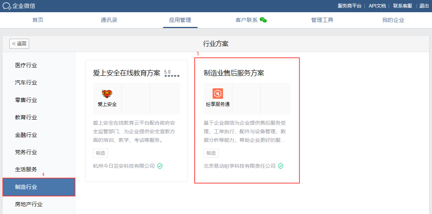The height and width of the screenshot is (214, 432).
Task: Select the 管理工具 tab
Action: tap(322, 20)
